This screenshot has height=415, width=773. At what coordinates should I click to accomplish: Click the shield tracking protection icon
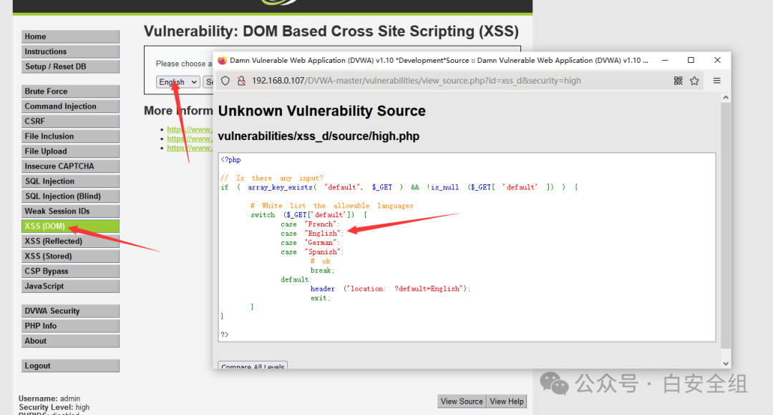click(x=225, y=81)
